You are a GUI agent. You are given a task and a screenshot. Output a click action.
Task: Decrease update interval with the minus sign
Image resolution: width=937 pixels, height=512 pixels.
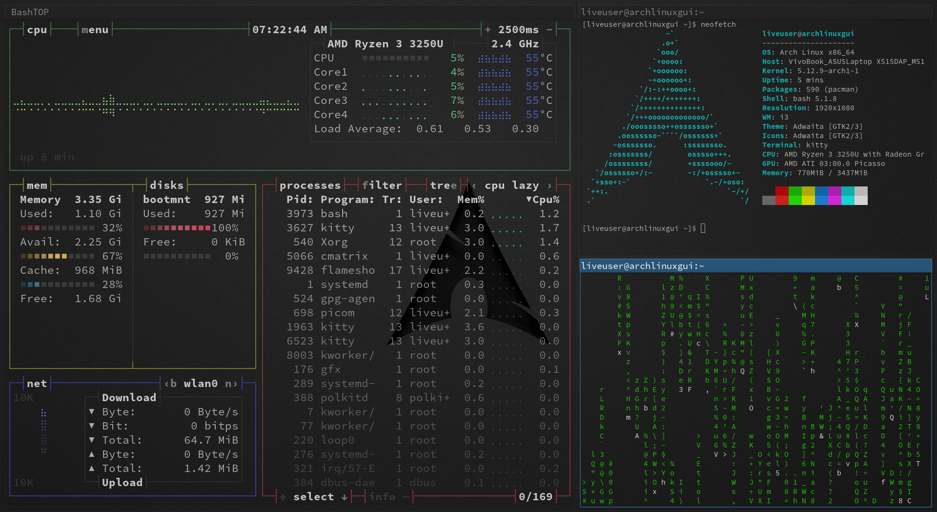(549, 30)
